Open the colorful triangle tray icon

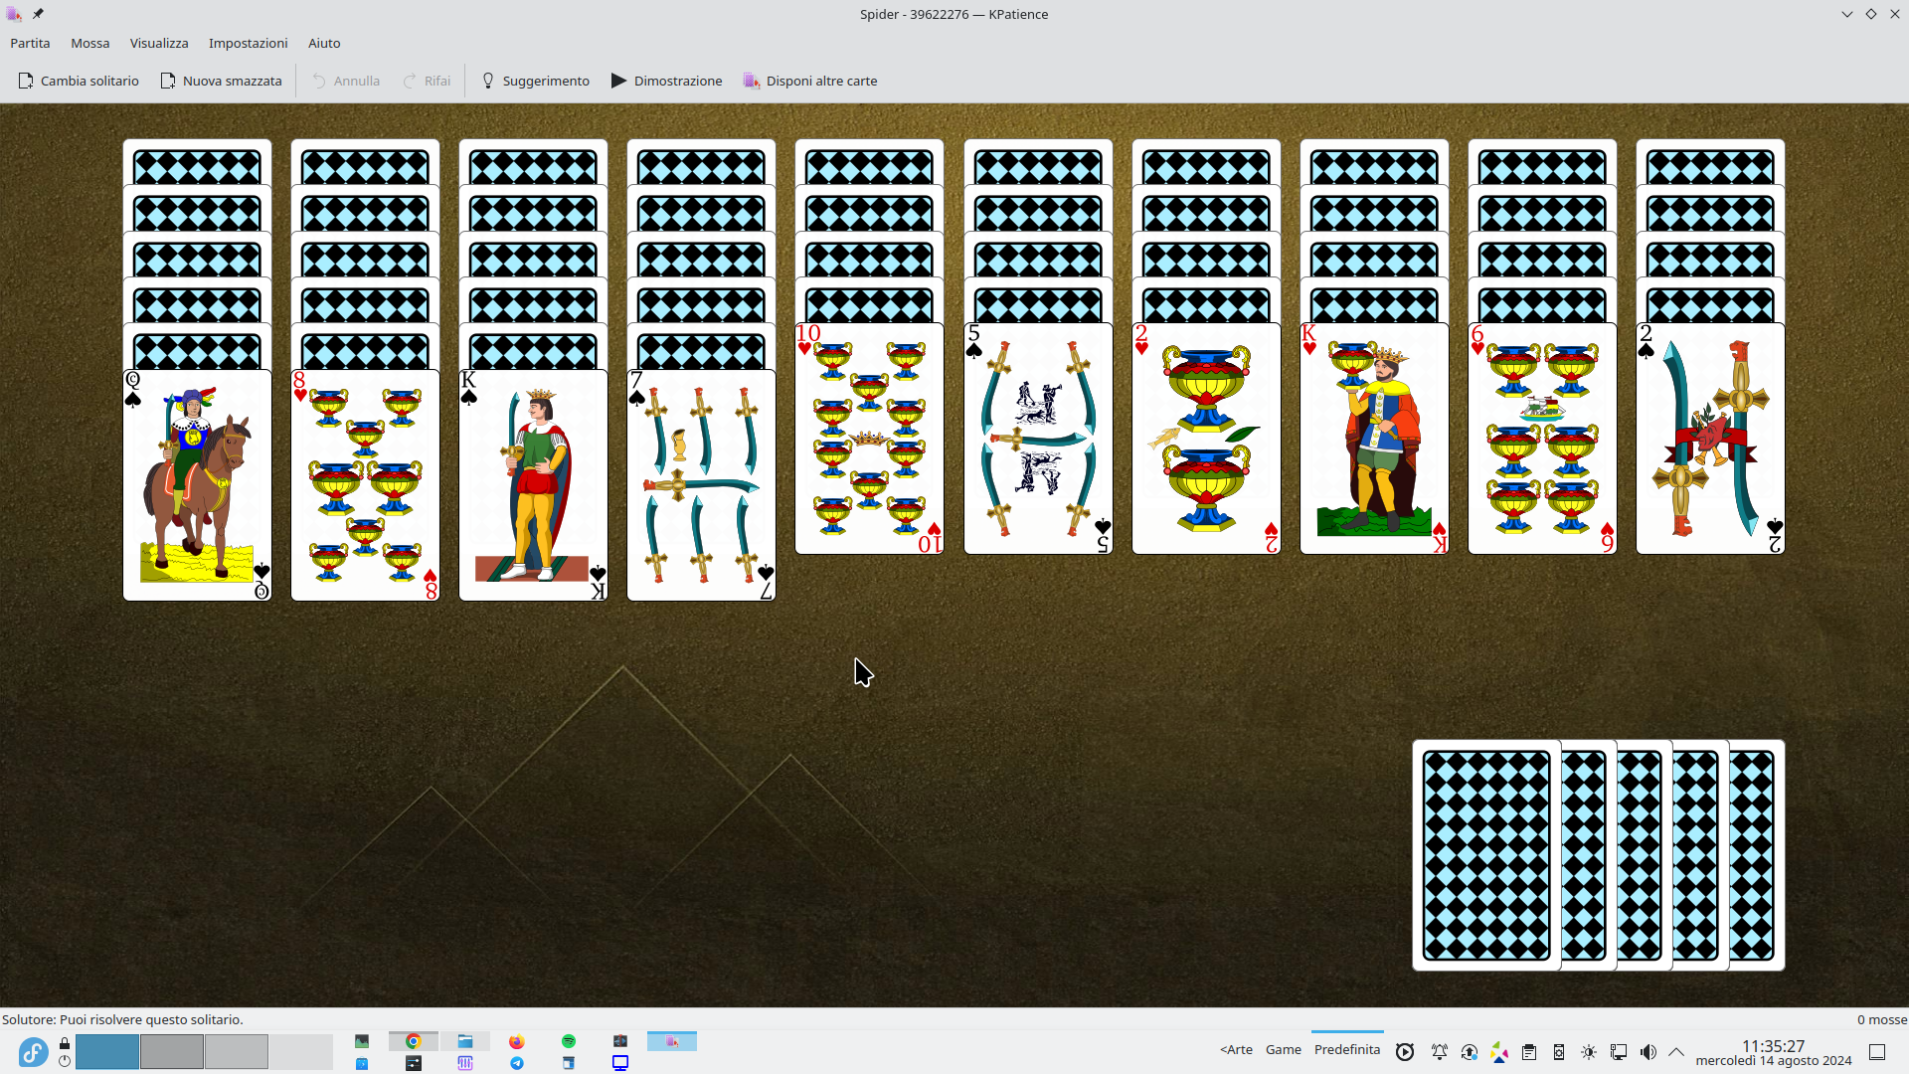click(1499, 1052)
